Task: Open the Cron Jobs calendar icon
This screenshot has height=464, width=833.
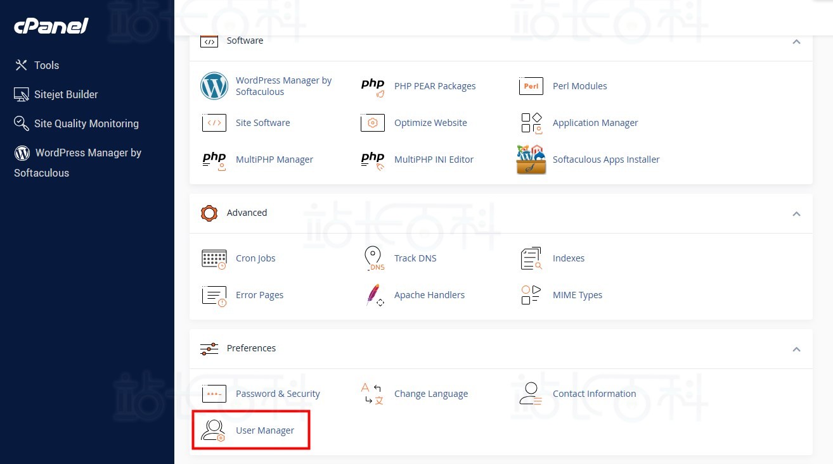Action: (214, 258)
